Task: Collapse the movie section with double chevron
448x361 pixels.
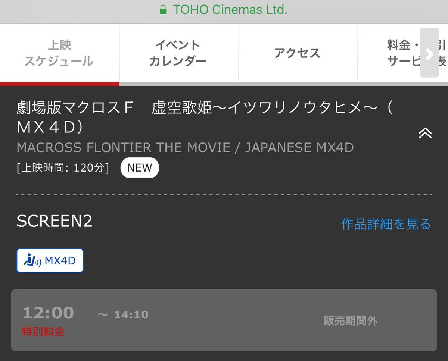Action: (425, 133)
